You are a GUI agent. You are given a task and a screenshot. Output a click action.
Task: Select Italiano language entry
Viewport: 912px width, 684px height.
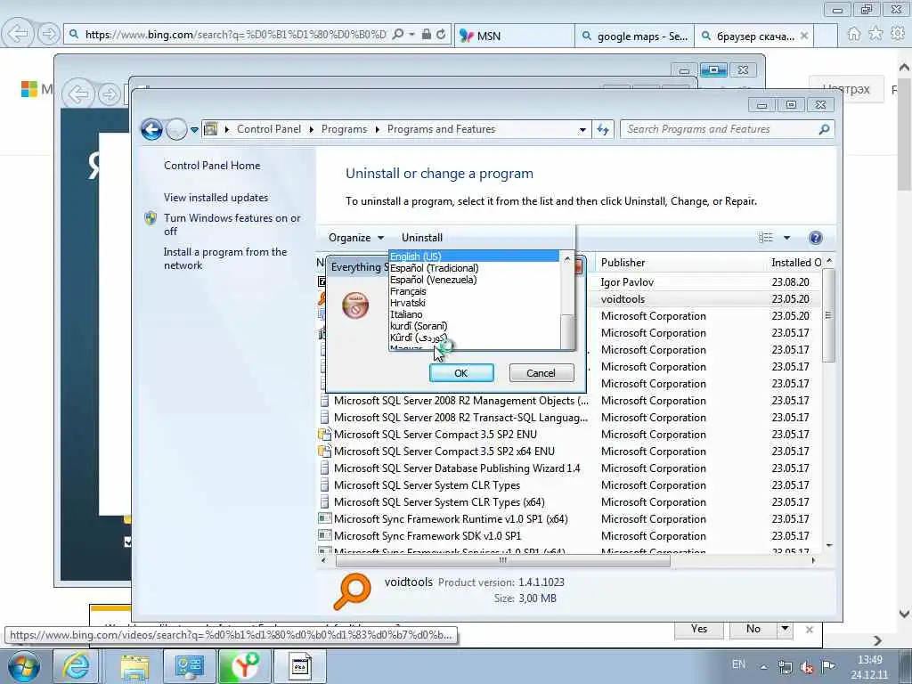[406, 314]
